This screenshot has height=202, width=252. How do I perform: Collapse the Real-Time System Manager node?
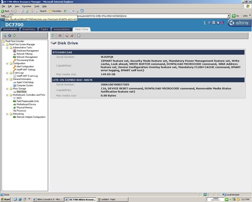click(x=4, y=45)
